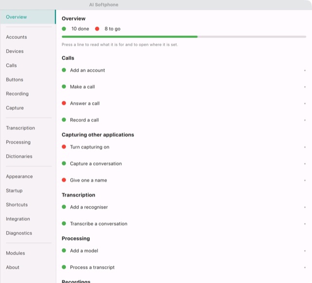Expand the Add an account arrow

click(305, 71)
